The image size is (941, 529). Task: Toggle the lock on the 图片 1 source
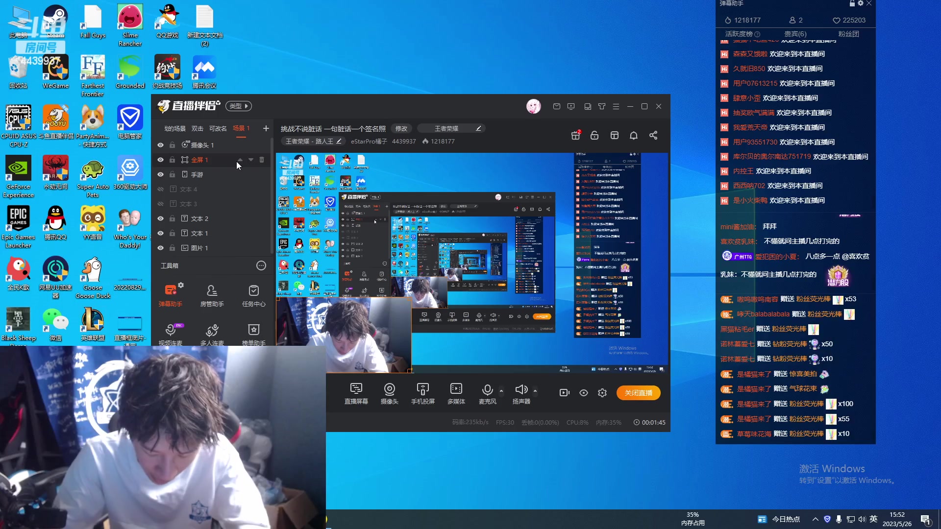coord(172,248)
